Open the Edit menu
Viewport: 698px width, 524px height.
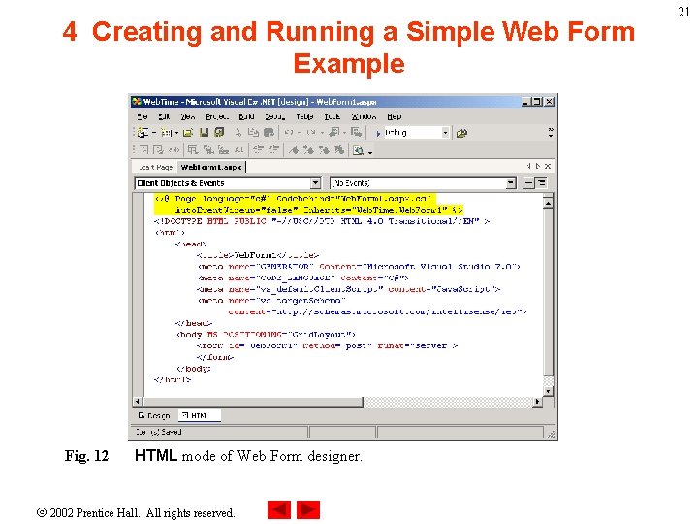(164, 116)
